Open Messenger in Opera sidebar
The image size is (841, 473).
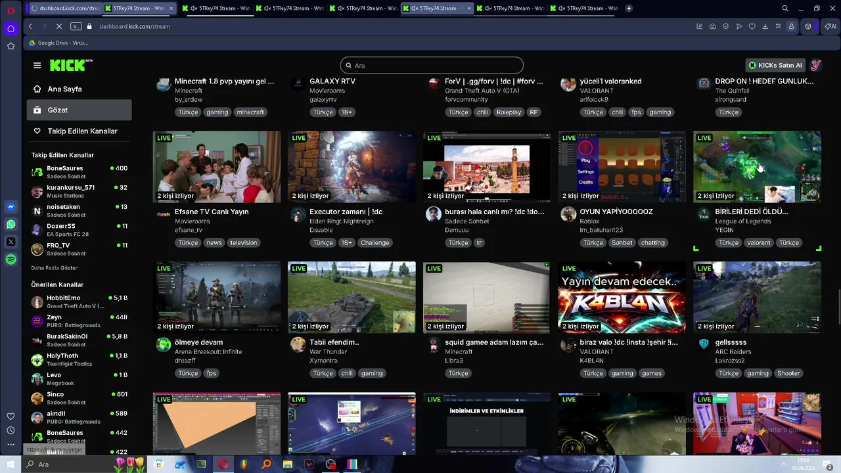(x=11, y=207)
